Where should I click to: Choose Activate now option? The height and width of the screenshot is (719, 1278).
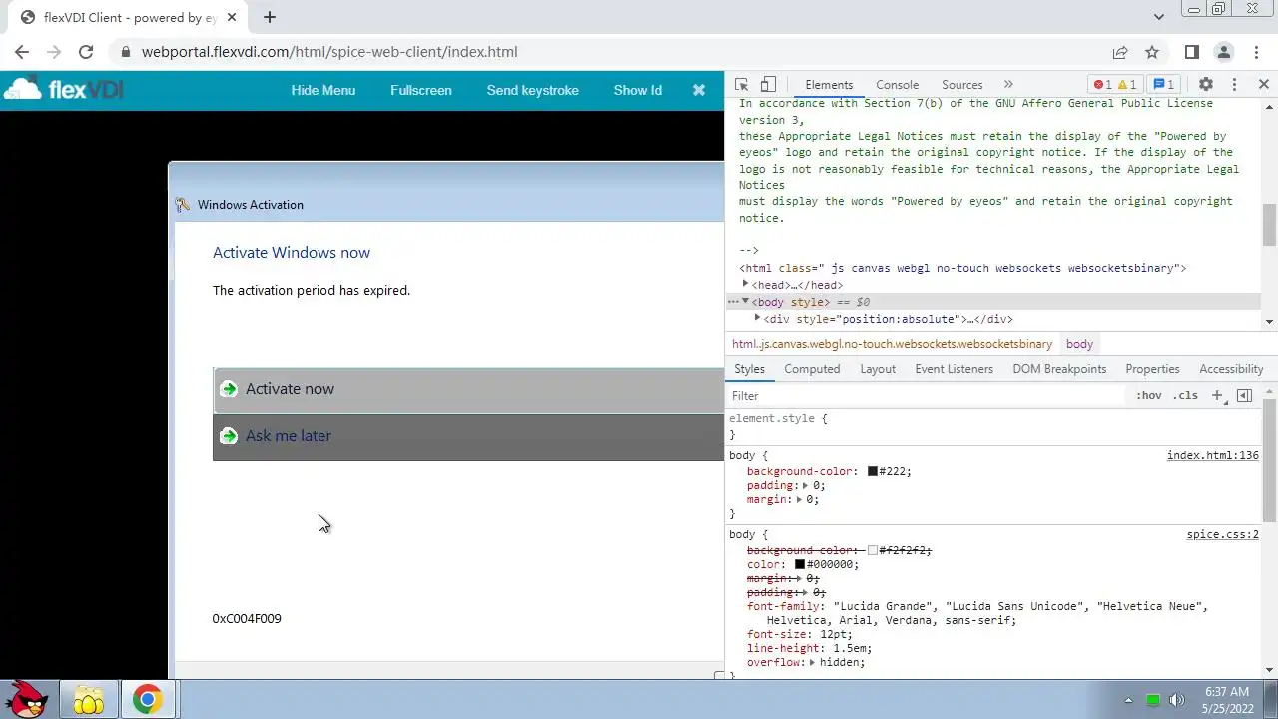pos(468,390)
